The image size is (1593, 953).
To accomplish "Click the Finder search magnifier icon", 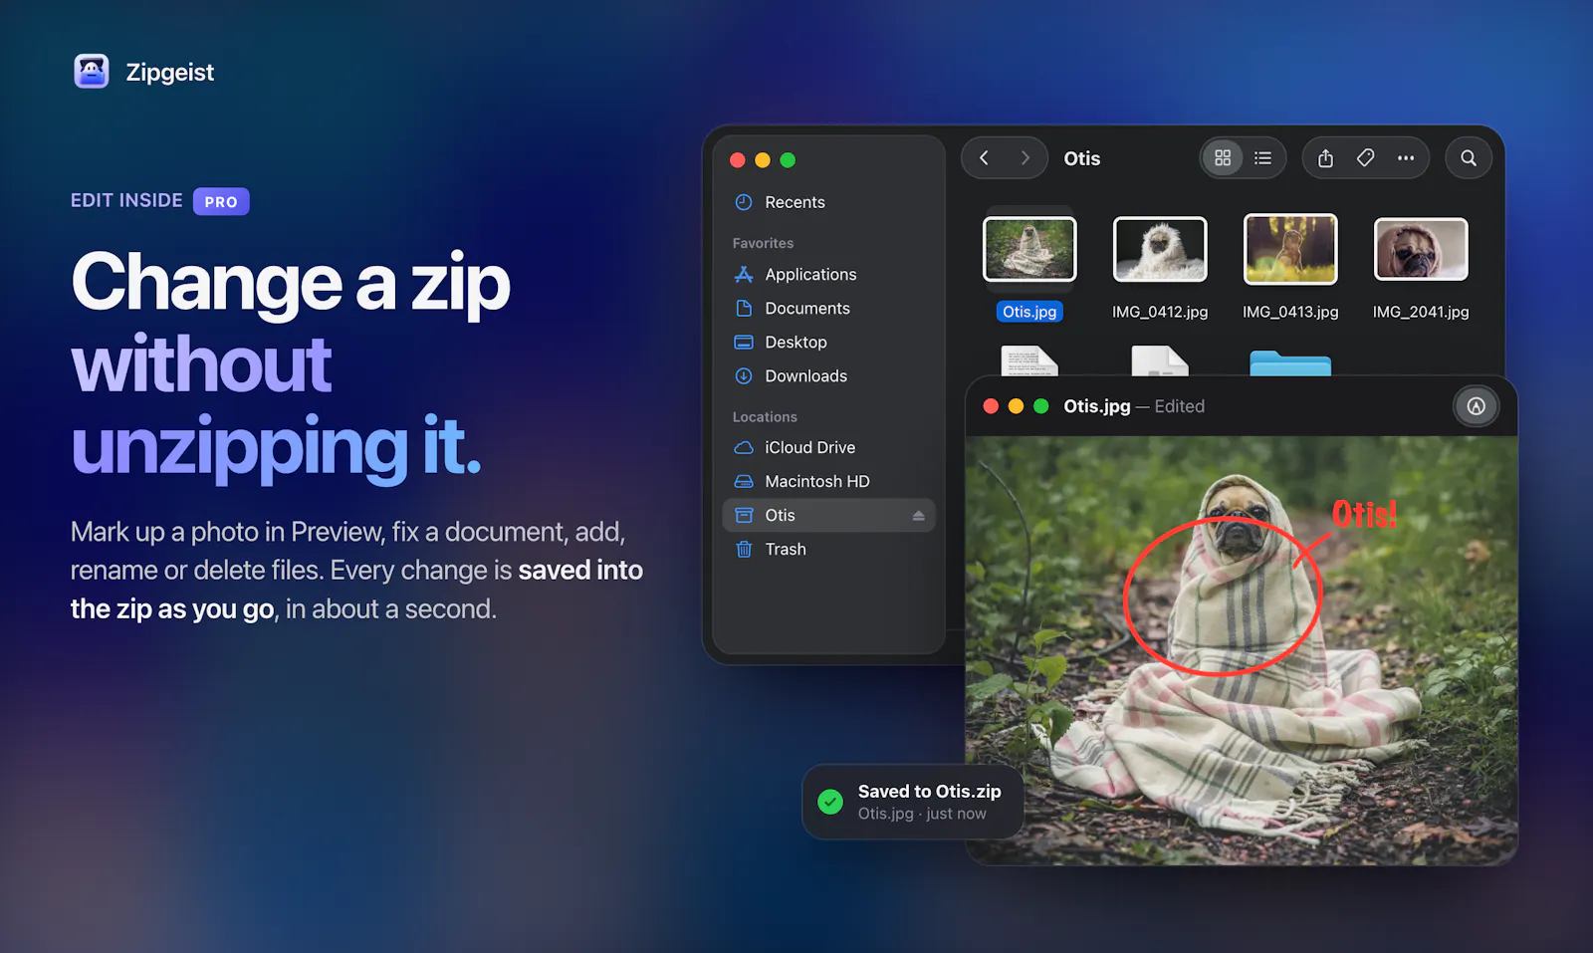I will tap(1469, 158).
